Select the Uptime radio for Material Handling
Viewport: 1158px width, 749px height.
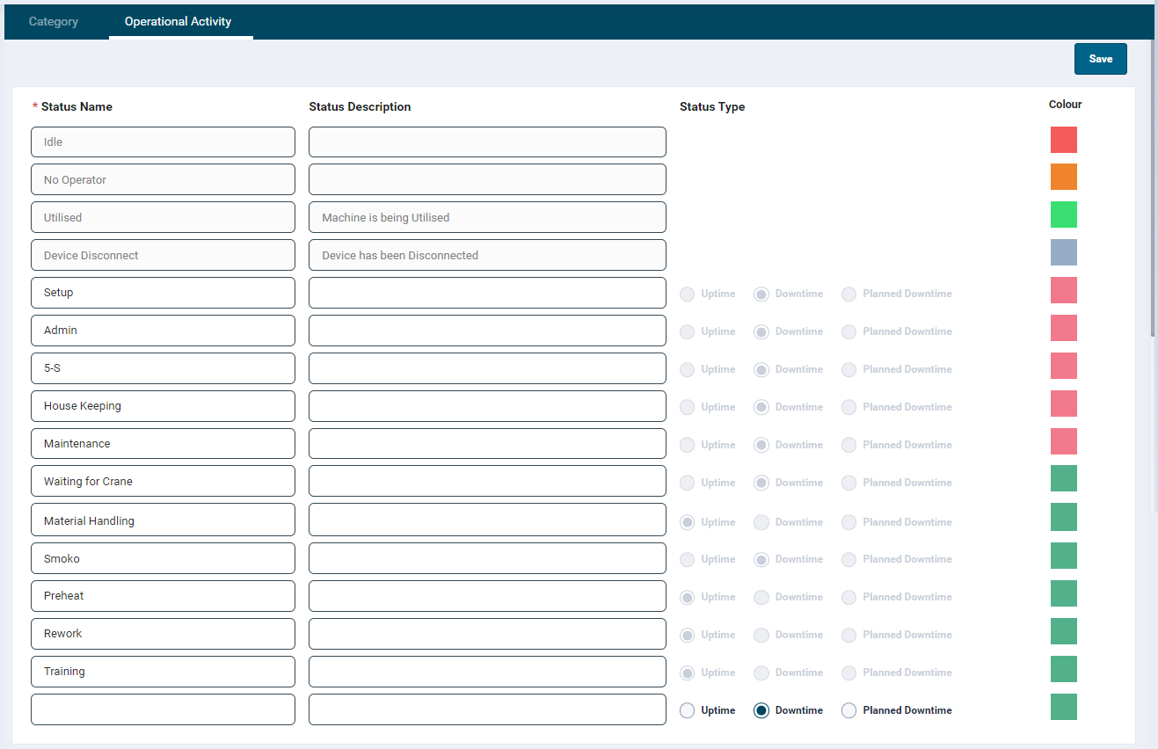(688, 522)
